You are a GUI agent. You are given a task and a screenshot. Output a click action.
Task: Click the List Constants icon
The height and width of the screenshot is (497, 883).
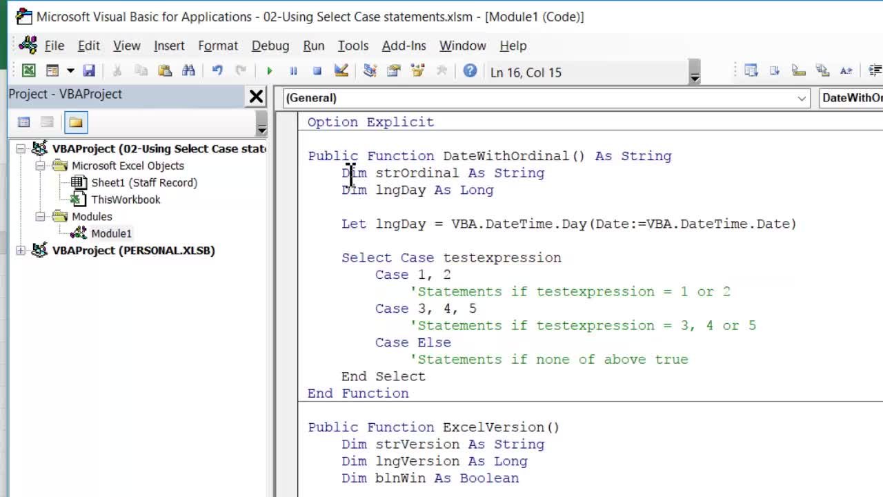775,70
